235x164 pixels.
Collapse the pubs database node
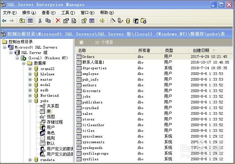30,101
